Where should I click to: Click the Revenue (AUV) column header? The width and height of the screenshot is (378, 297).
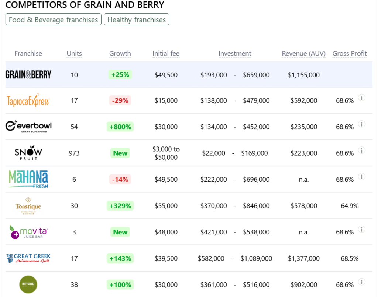[304, 53]
